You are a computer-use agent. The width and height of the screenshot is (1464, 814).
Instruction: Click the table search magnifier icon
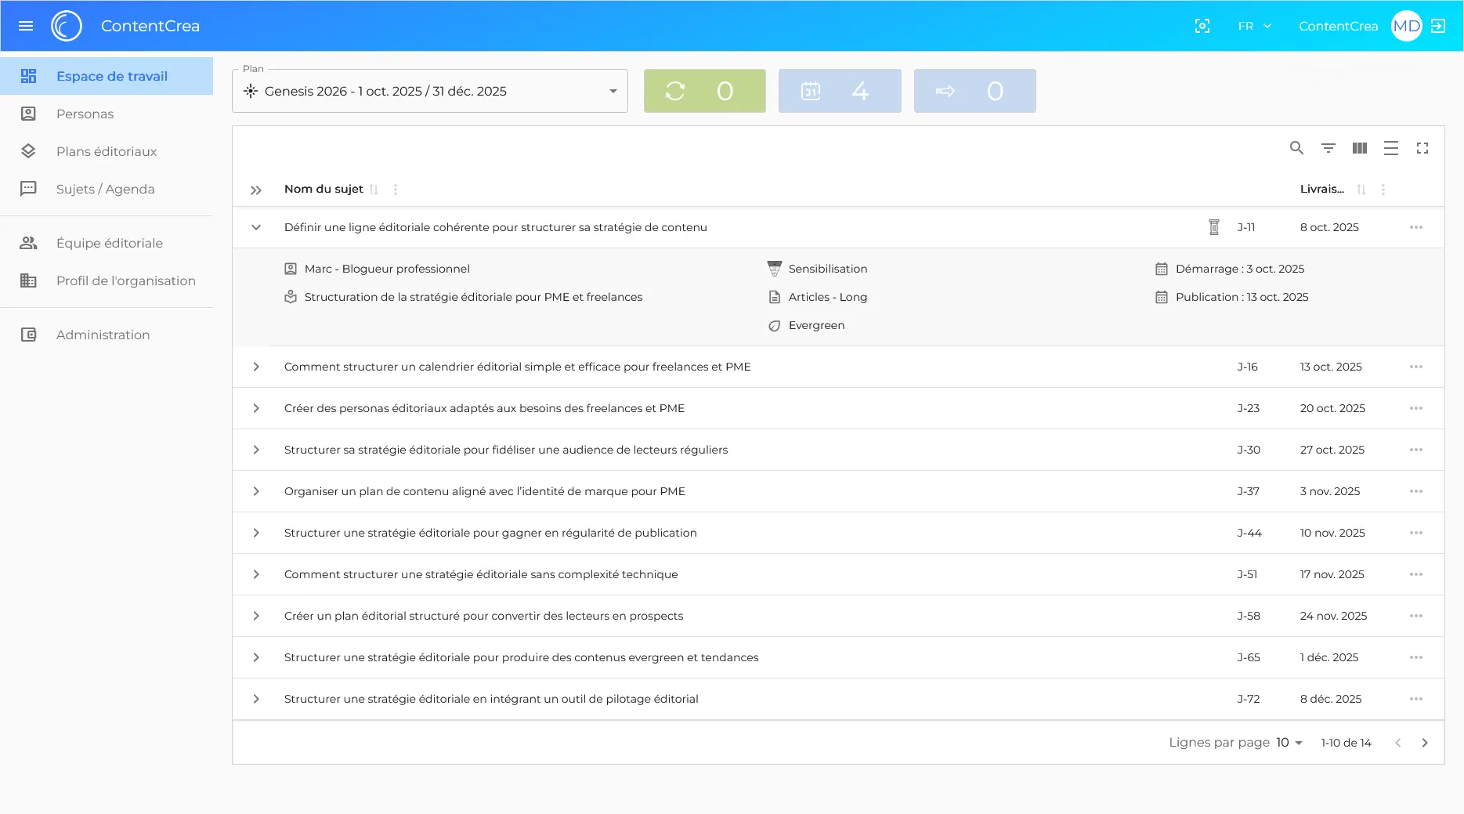[1296, 148]
